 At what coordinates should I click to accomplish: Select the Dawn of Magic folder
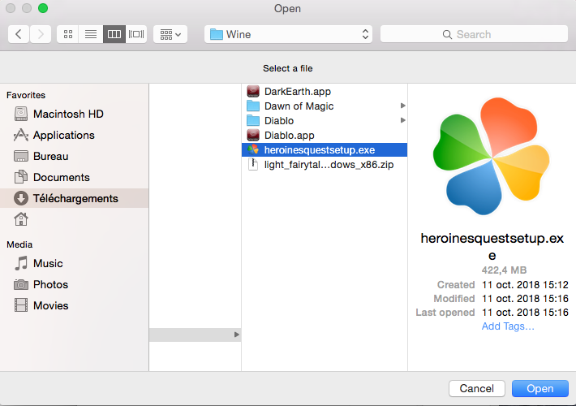pyautogui.click(x=325, y=106)
